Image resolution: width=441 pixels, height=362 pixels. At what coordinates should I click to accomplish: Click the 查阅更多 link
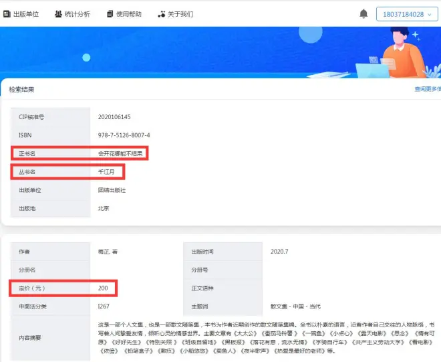coord(427,89)
